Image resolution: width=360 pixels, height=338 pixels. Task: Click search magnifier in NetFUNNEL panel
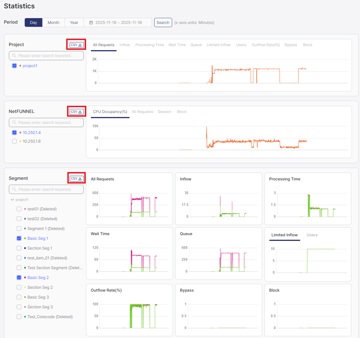point(14,122)
